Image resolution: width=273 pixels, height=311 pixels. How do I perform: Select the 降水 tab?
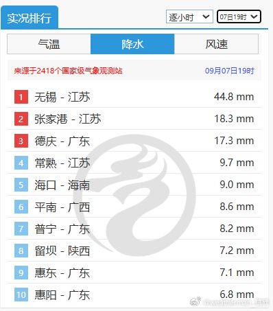click(x=132, y=44)
